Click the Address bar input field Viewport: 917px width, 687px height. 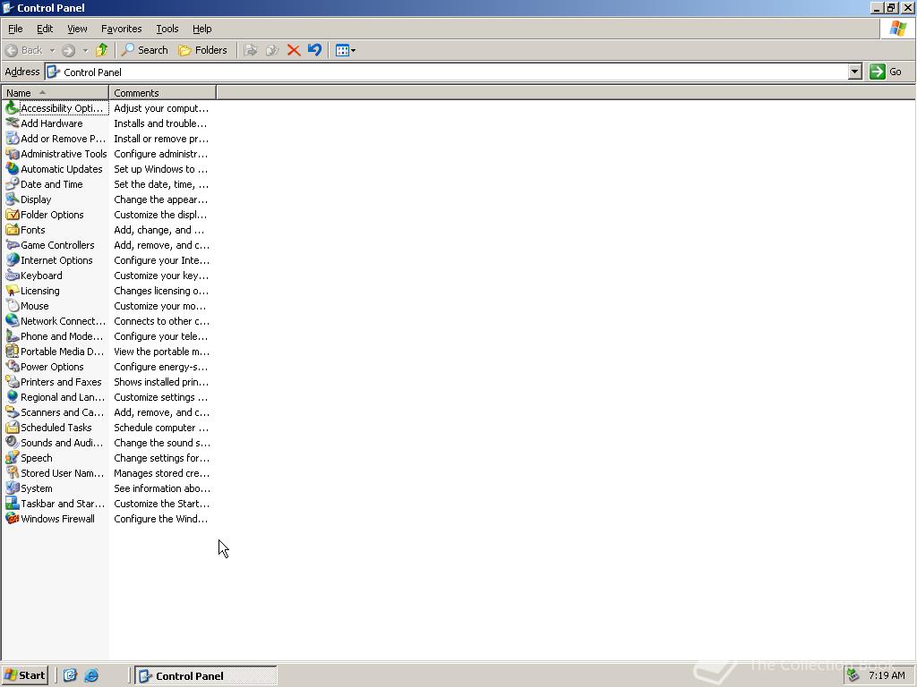click(447, 72)
